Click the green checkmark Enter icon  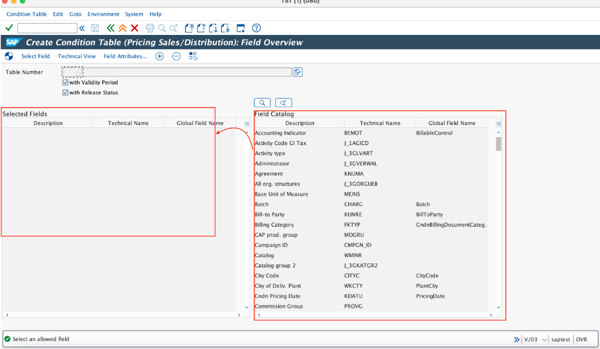(x=9, y=28)
